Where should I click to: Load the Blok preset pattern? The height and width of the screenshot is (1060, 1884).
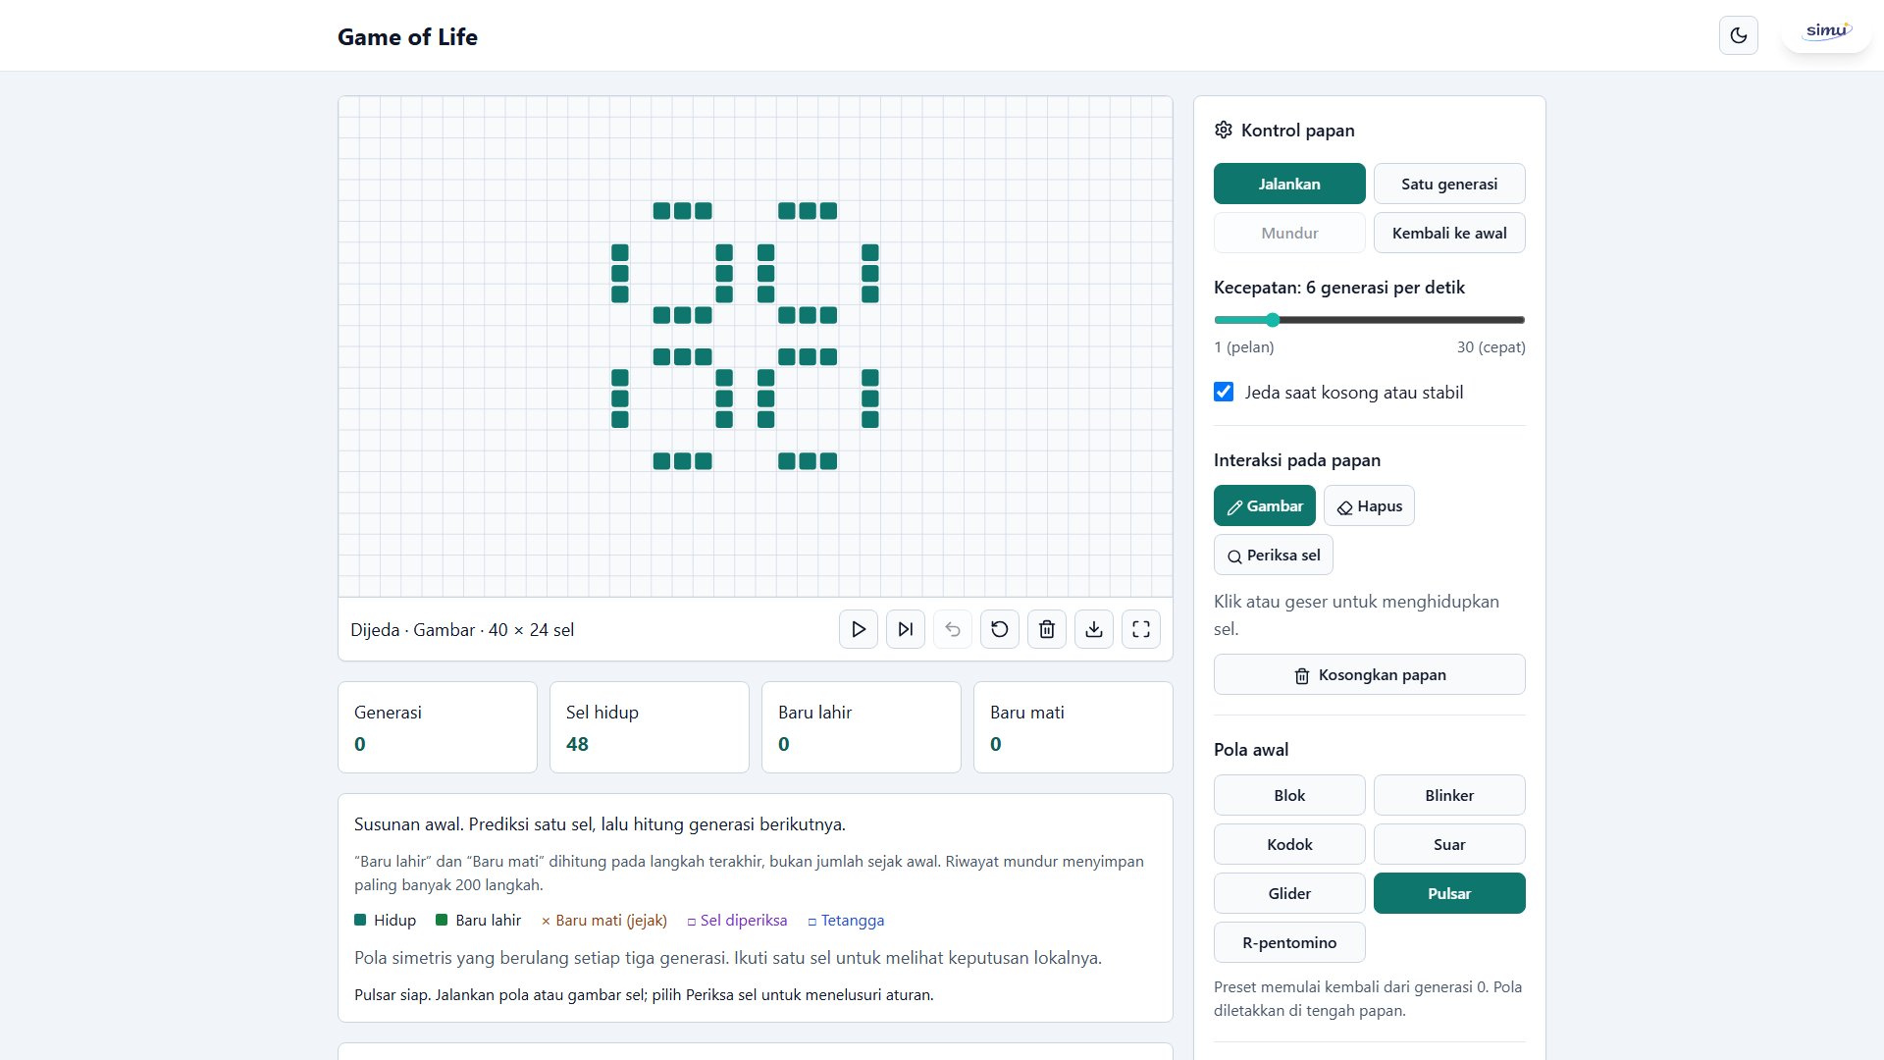(x=1289, y=795)
